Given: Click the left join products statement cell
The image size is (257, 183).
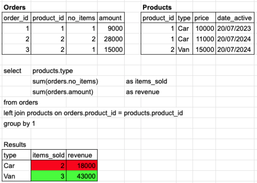Looking at the screenshot, I should [93, 113].
